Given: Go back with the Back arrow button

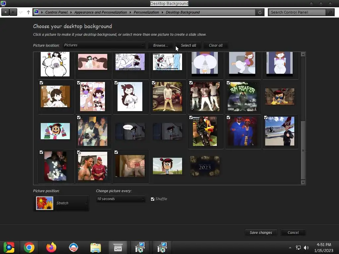Looking at the screenshot, I should click(5, 12).
